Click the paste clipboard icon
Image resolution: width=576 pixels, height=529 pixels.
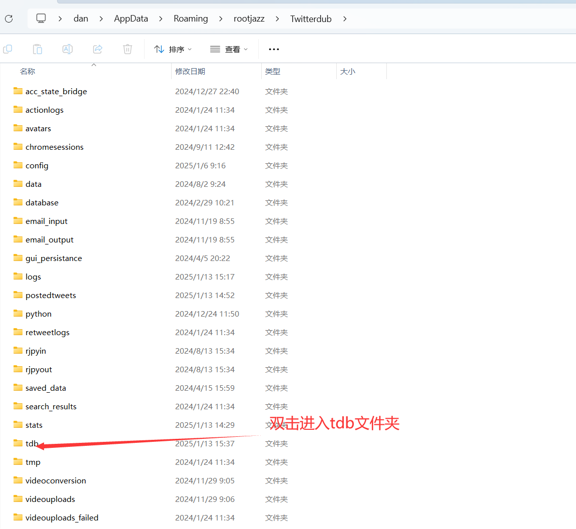tap(38, 49)
